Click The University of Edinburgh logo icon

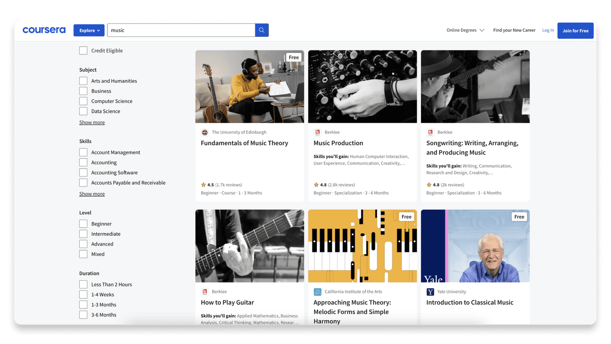[205, 133]
